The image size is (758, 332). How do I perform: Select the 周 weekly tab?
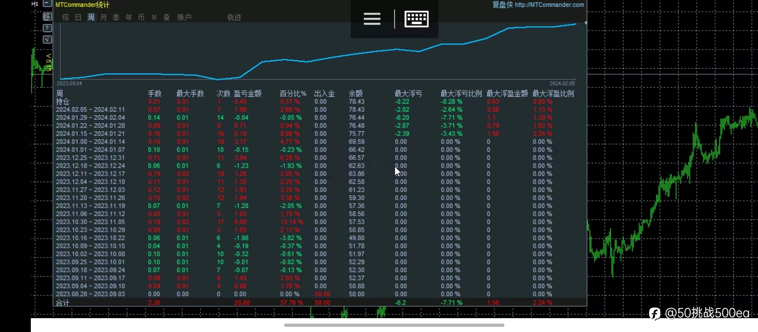(91, 17)
